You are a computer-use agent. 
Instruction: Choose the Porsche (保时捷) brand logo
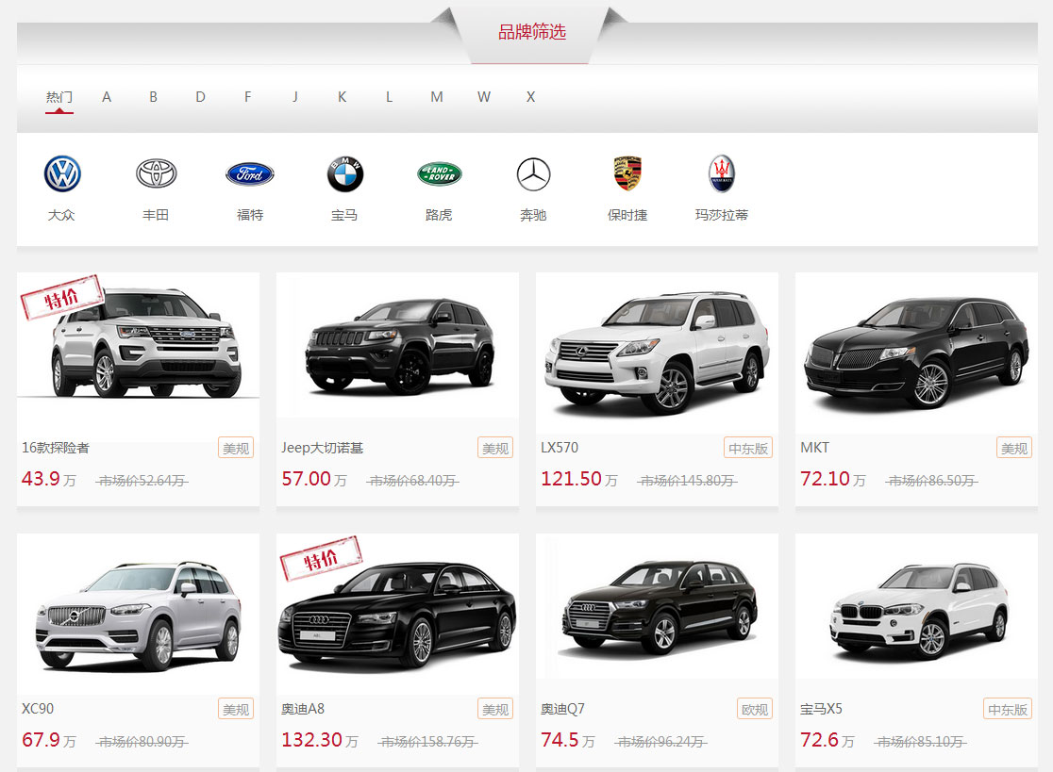[627, 173]
